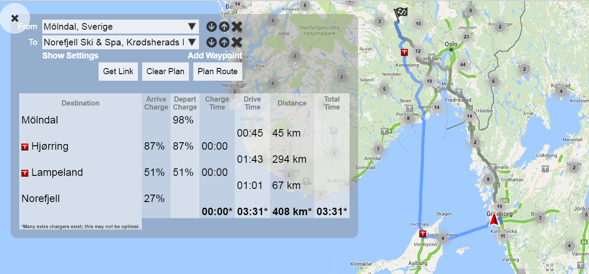
Task: Click the Clear Plan button
Action: pyautogui.click(x=165, y=72)
